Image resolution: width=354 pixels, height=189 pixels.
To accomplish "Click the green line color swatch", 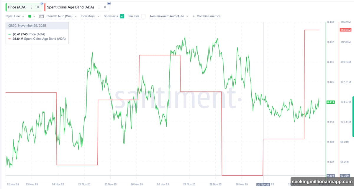I will point(29,16).
